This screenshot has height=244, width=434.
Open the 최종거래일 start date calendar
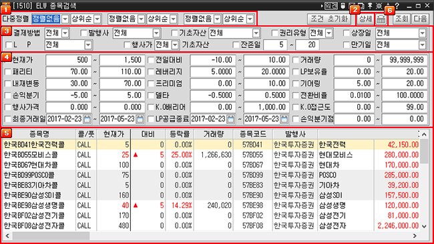coord(87,119)
